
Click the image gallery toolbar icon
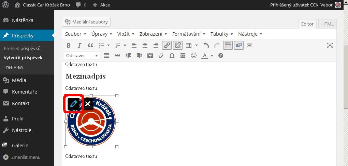239,45
